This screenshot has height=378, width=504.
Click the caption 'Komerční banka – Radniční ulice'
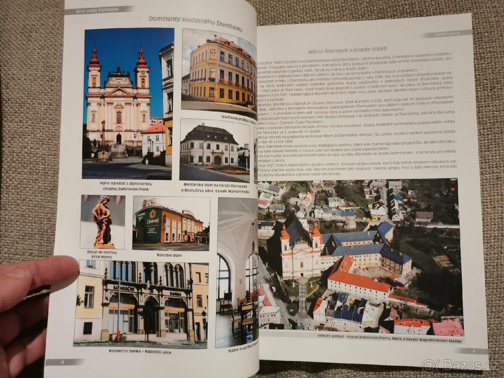point(140,352)
